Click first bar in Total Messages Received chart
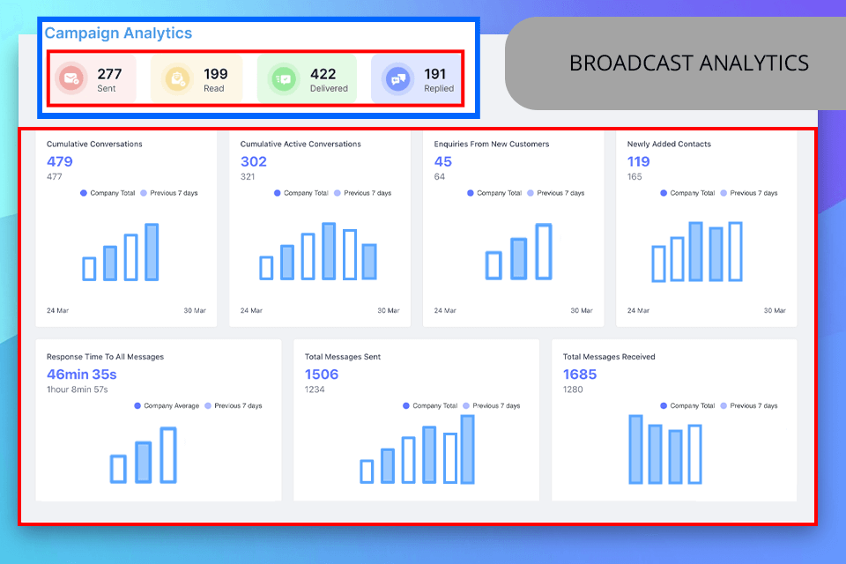846x564 pixels. tap(636, 449)
